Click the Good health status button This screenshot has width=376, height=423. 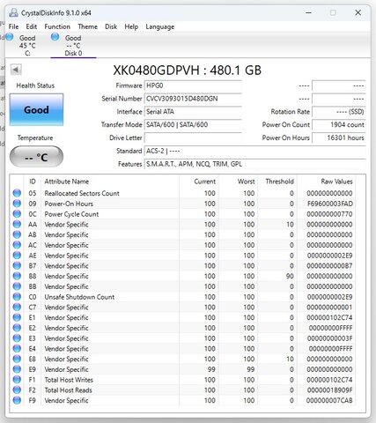pyautogui.click(x=36, y=109)
